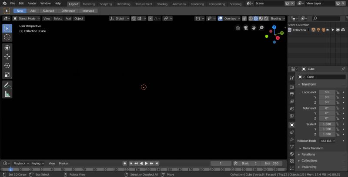This screenshot has height=177, width=348.
Task: Select the Select Box tool
Action: click(x=7, y=29)
